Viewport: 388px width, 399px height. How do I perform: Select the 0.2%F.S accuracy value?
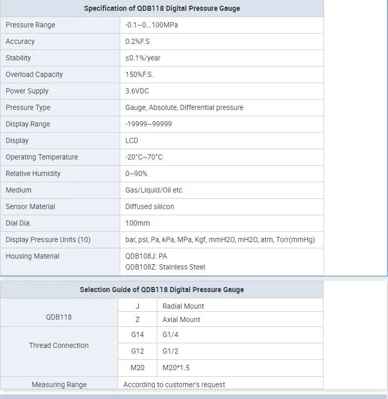click(x=138, y=41)
